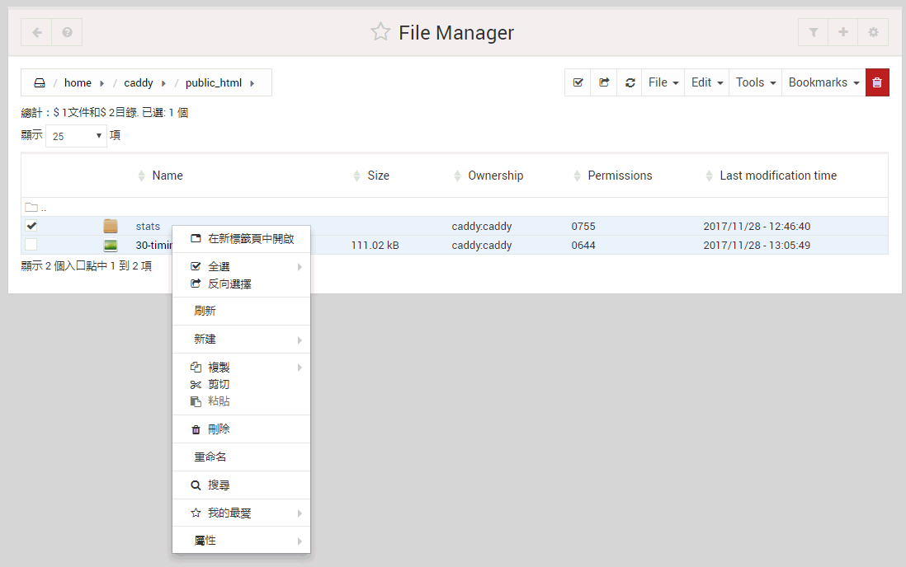The height and width of the screenshot is (567, 906).
Task: Sort the file list by Name
Action: click(x=167, y=176)
